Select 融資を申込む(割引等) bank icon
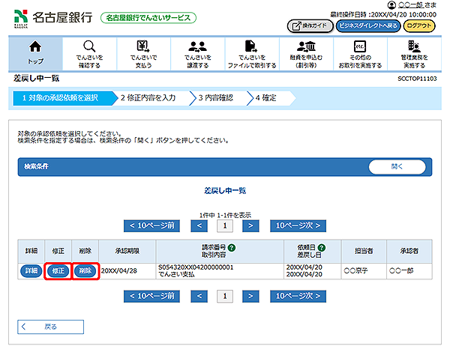Image resolution: width=450 pixels, height=349 pixels. (x=305, y=52)
